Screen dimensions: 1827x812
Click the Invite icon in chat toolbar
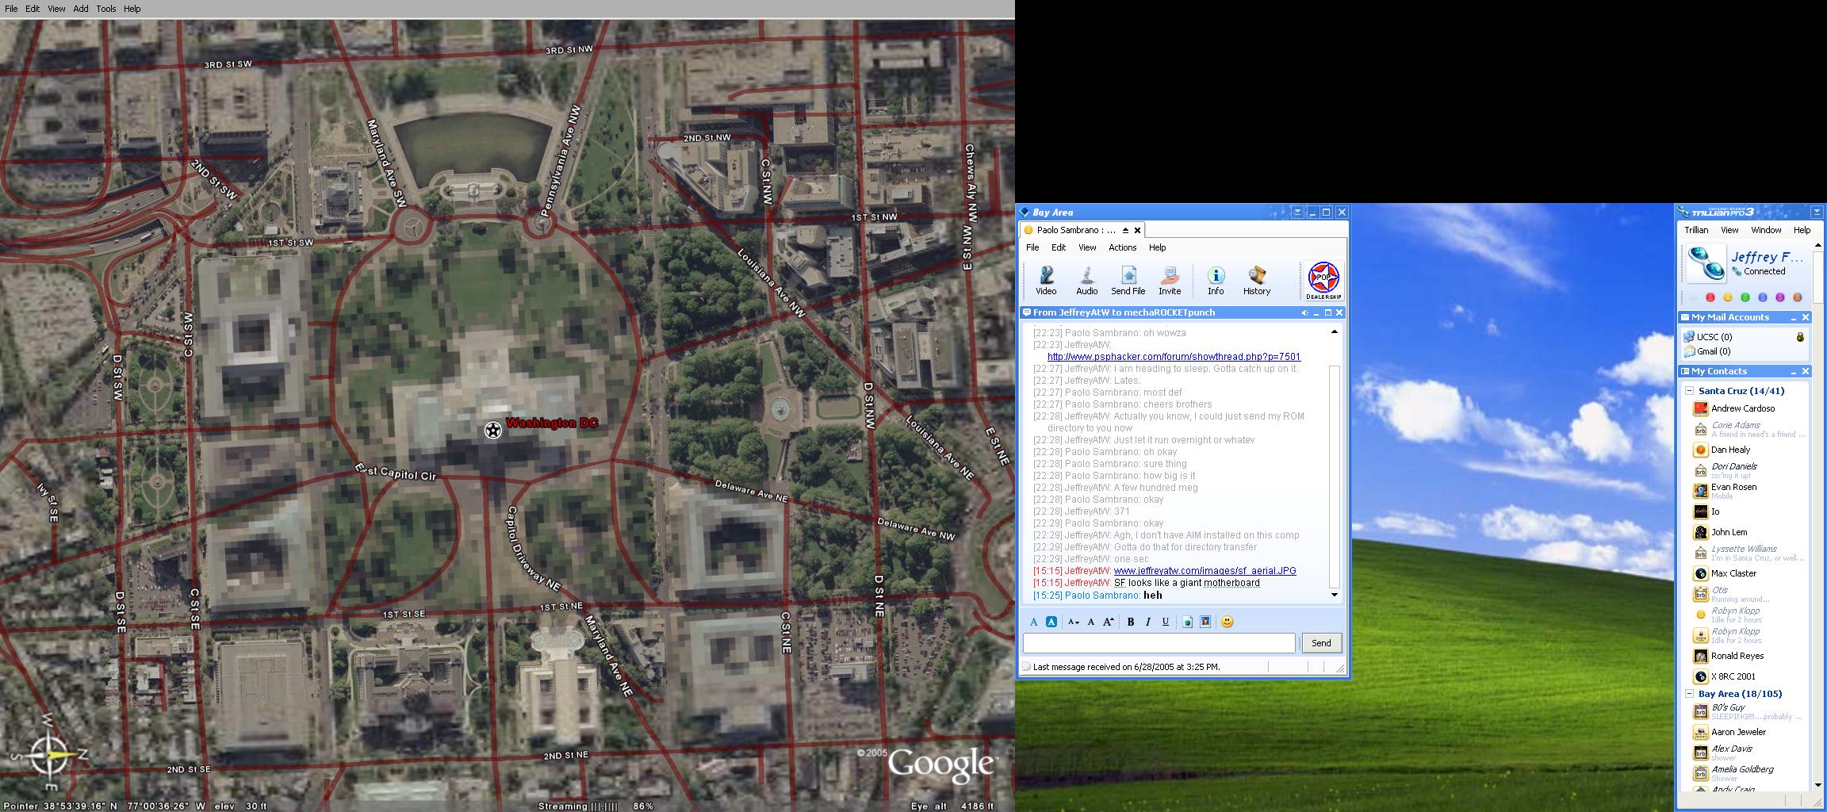point(1170,280)
